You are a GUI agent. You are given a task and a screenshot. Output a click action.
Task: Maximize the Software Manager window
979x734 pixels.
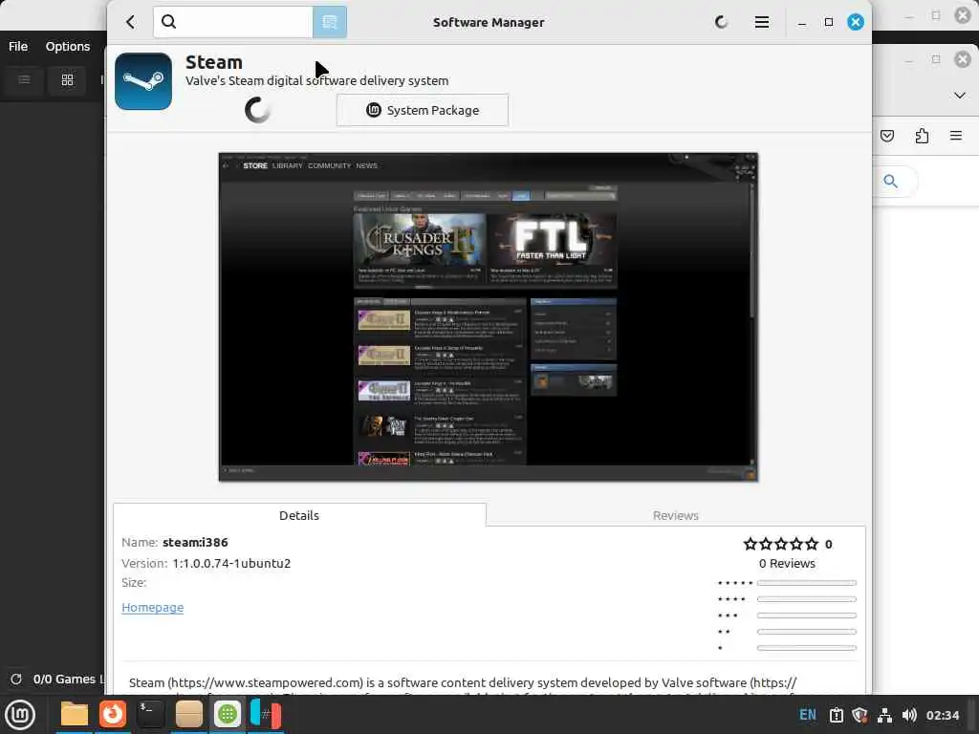click(829, 23)
